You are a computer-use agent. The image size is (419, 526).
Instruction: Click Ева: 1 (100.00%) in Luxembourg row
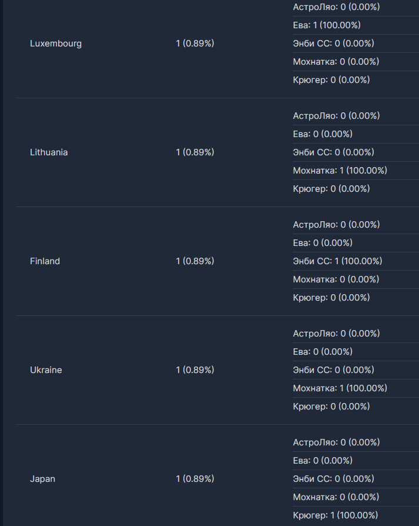[327, 25]
